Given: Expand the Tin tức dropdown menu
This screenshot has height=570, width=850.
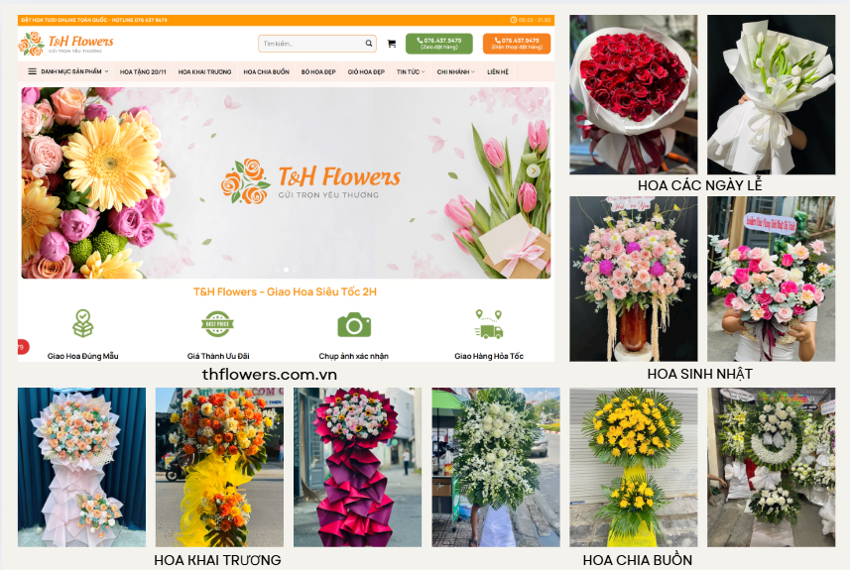Looking at the screenshot, I should 411,71.
